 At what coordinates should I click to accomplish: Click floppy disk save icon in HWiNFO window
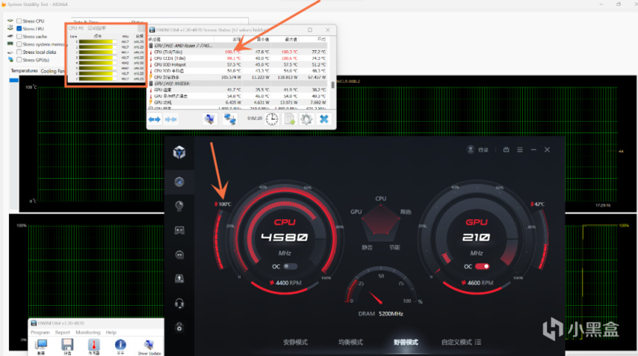coord(67,345)
